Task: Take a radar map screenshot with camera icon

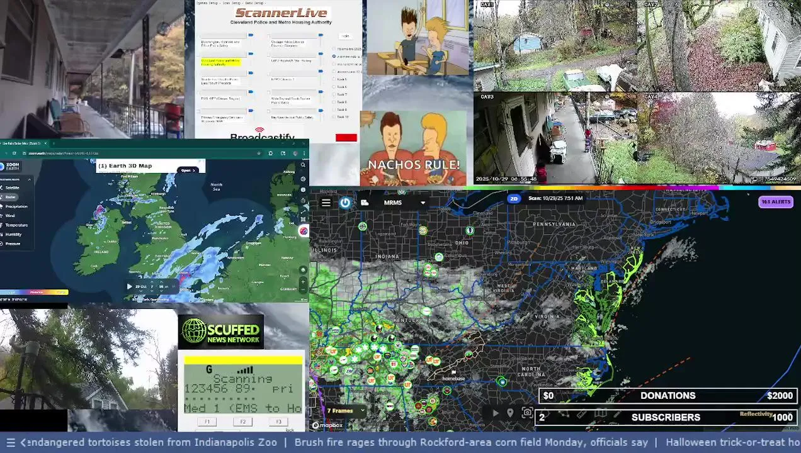Action: point(527,413)
